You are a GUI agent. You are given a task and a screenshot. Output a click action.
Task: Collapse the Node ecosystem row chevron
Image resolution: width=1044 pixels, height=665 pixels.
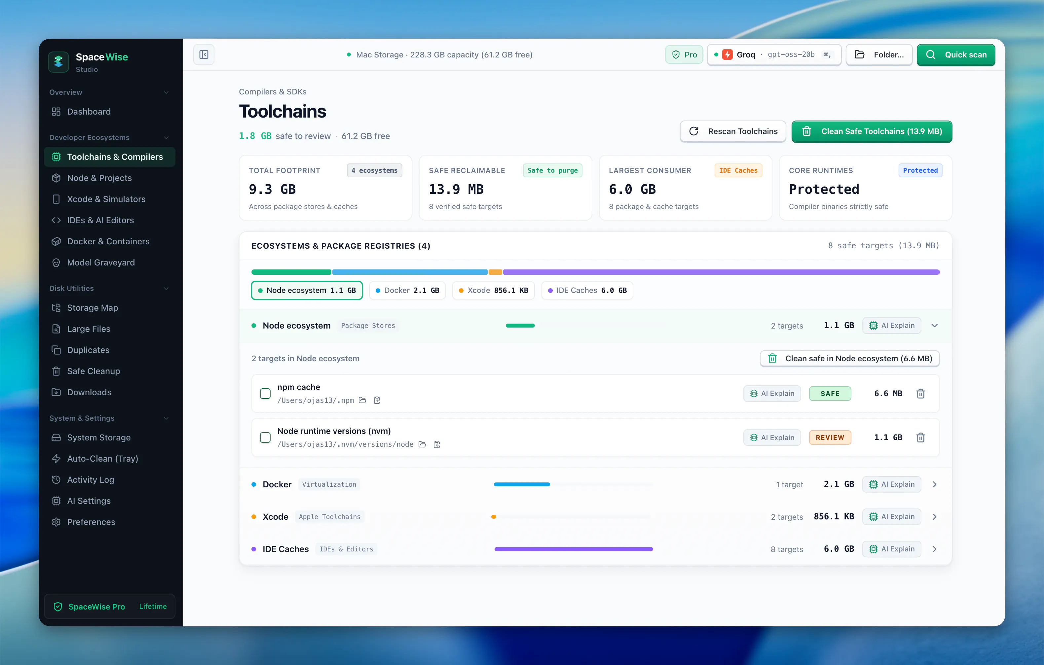(x=935, y=326)
